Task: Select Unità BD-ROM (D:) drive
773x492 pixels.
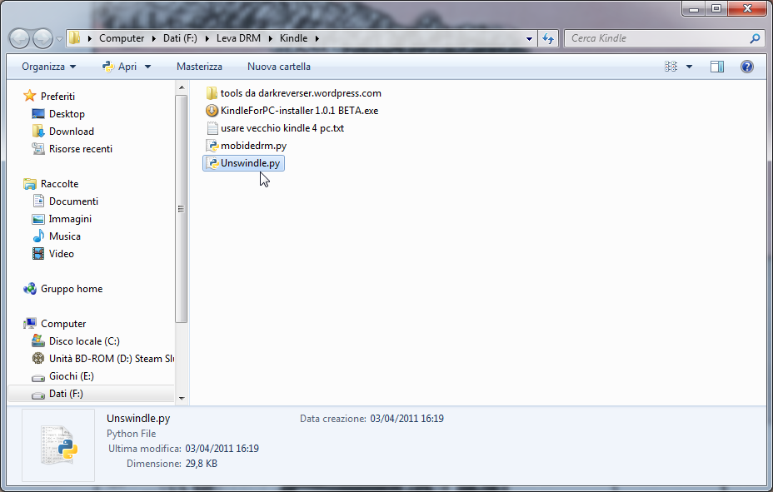Action: (112, 359)
